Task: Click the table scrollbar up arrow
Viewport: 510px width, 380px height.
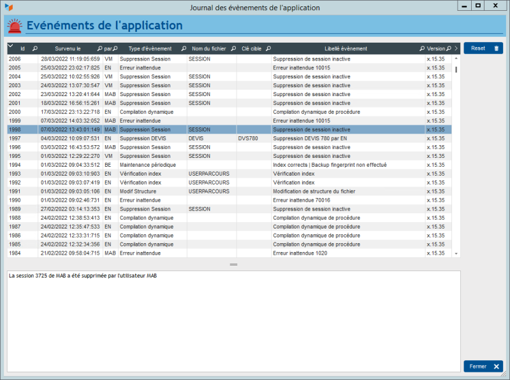Action: click(456, 59)
